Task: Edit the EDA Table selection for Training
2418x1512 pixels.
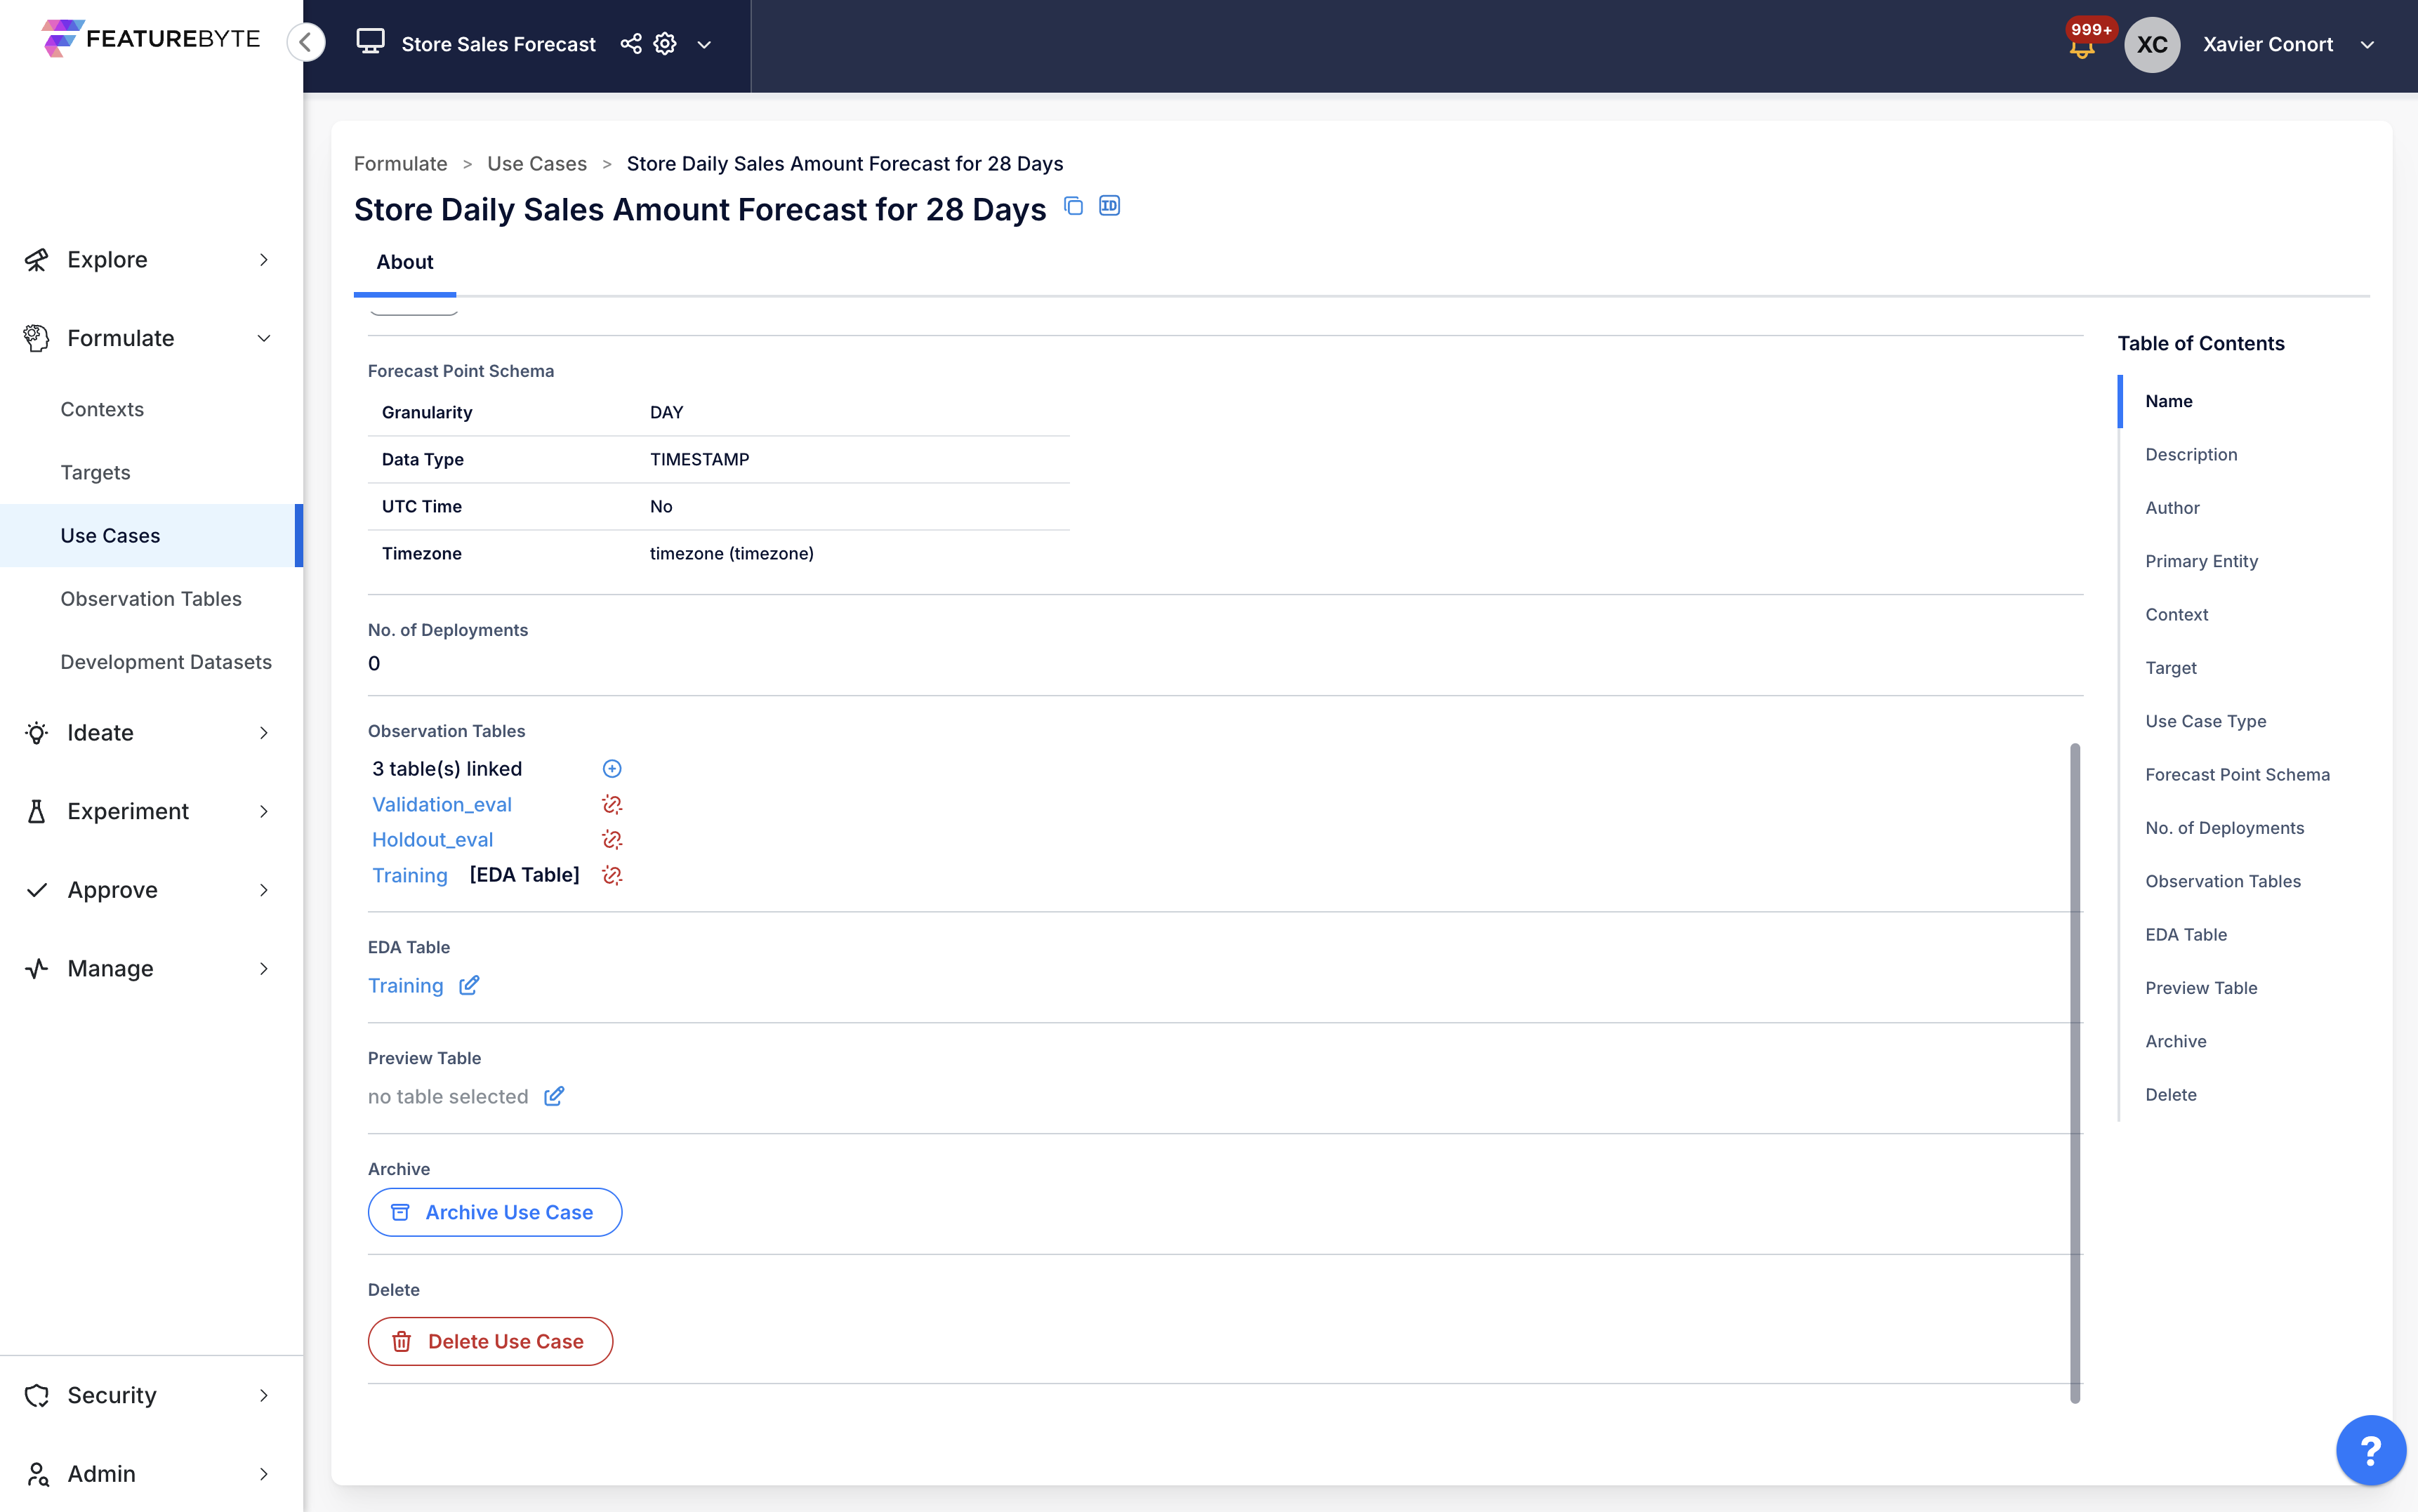Action: pos(469,985)
